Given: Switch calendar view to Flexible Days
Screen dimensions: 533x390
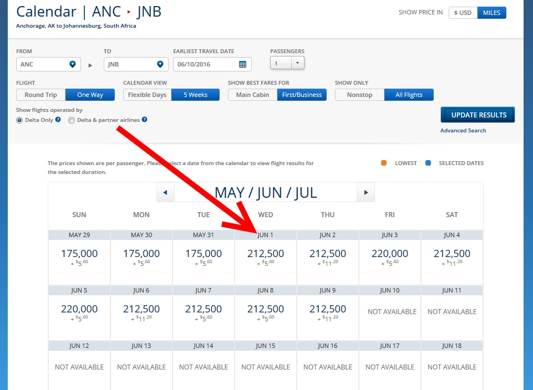Looking at the screenshot, I should click(146, 94).
